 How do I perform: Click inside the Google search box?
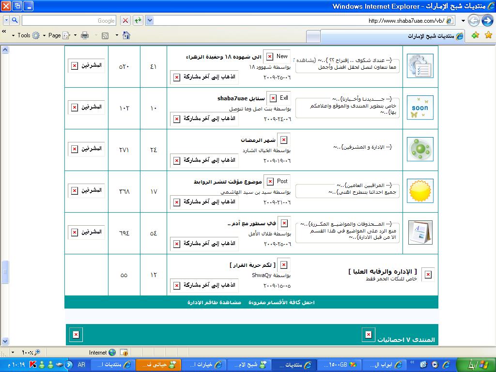click(x=68, y=20)
